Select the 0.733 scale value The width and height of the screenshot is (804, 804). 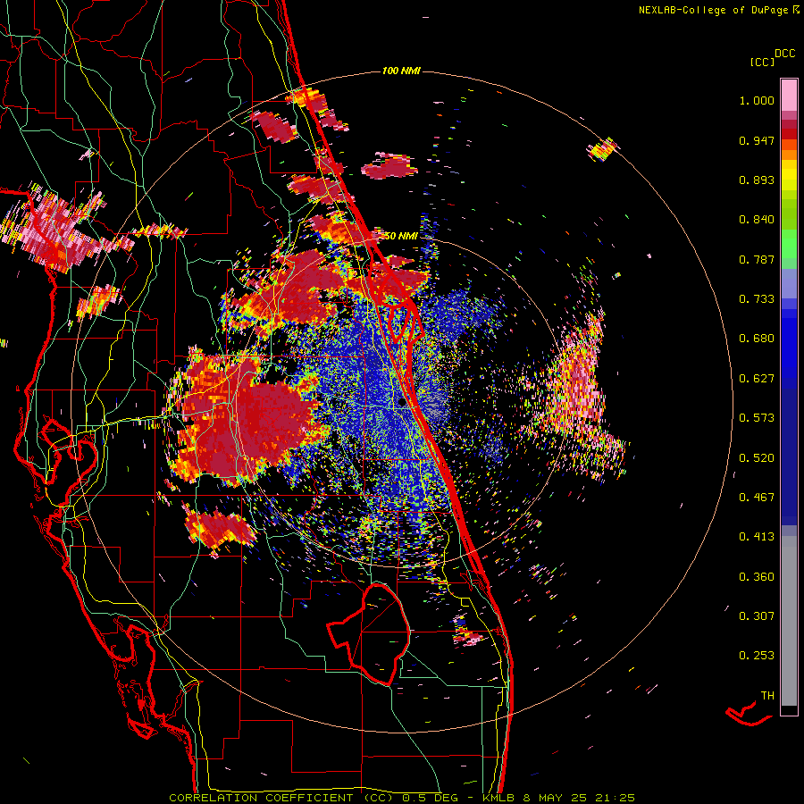click(x=757, y=299)
